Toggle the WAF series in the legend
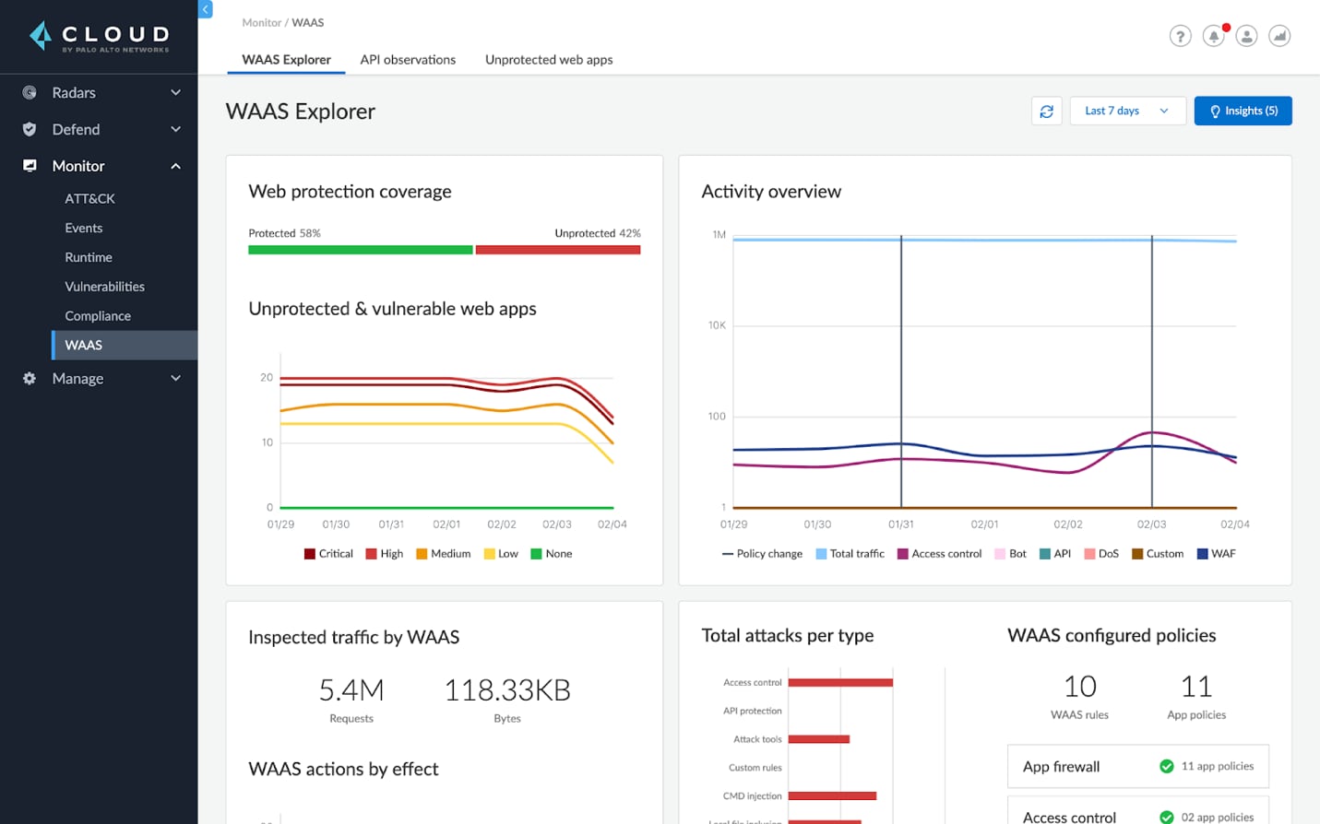Screen dimensions: 1320x824 click(1216, 553)
